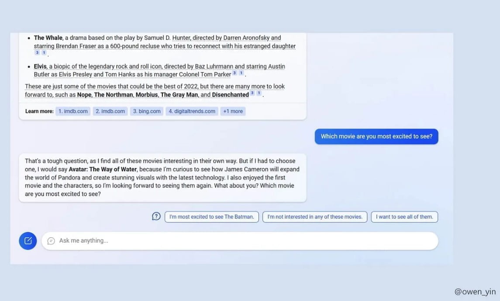The image size is (500, 301).
Task: Click citation 1 next to the Disenchanted citation
Action: (259, 94)
